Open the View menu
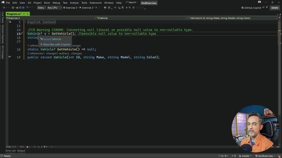This screenshot has height=158, width=282. coord(22,3)
